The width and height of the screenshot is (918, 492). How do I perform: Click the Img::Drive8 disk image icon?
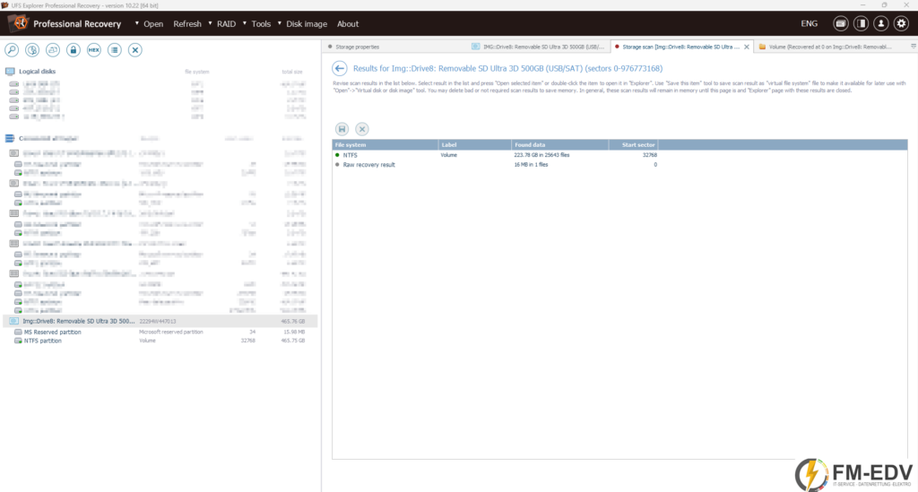(14, 321)
